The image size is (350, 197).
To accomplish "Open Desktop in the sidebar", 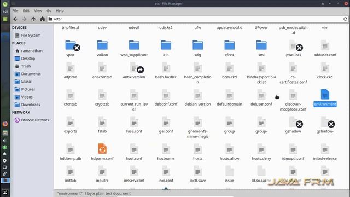I will point(25,59).
